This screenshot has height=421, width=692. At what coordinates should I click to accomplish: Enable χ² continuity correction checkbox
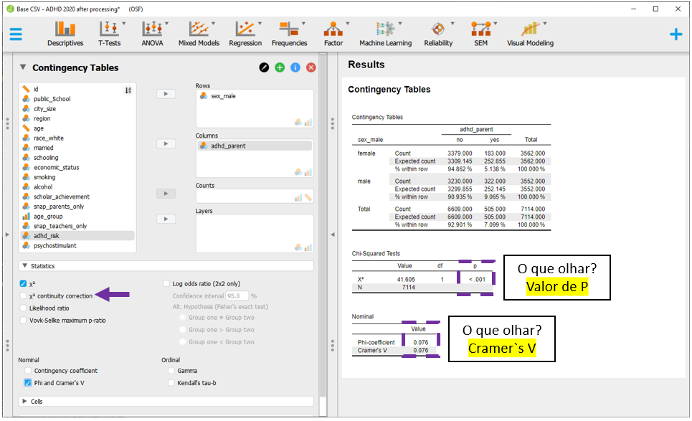point(24,295)
